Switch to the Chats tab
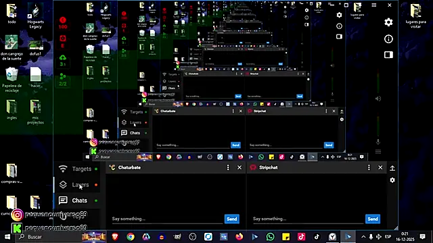 click(77, 200)
